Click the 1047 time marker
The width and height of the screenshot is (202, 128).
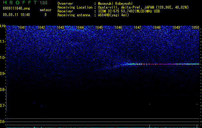point(137,28)
